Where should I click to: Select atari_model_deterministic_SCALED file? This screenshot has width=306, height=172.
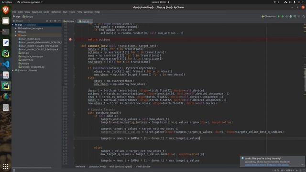[40, 43]
